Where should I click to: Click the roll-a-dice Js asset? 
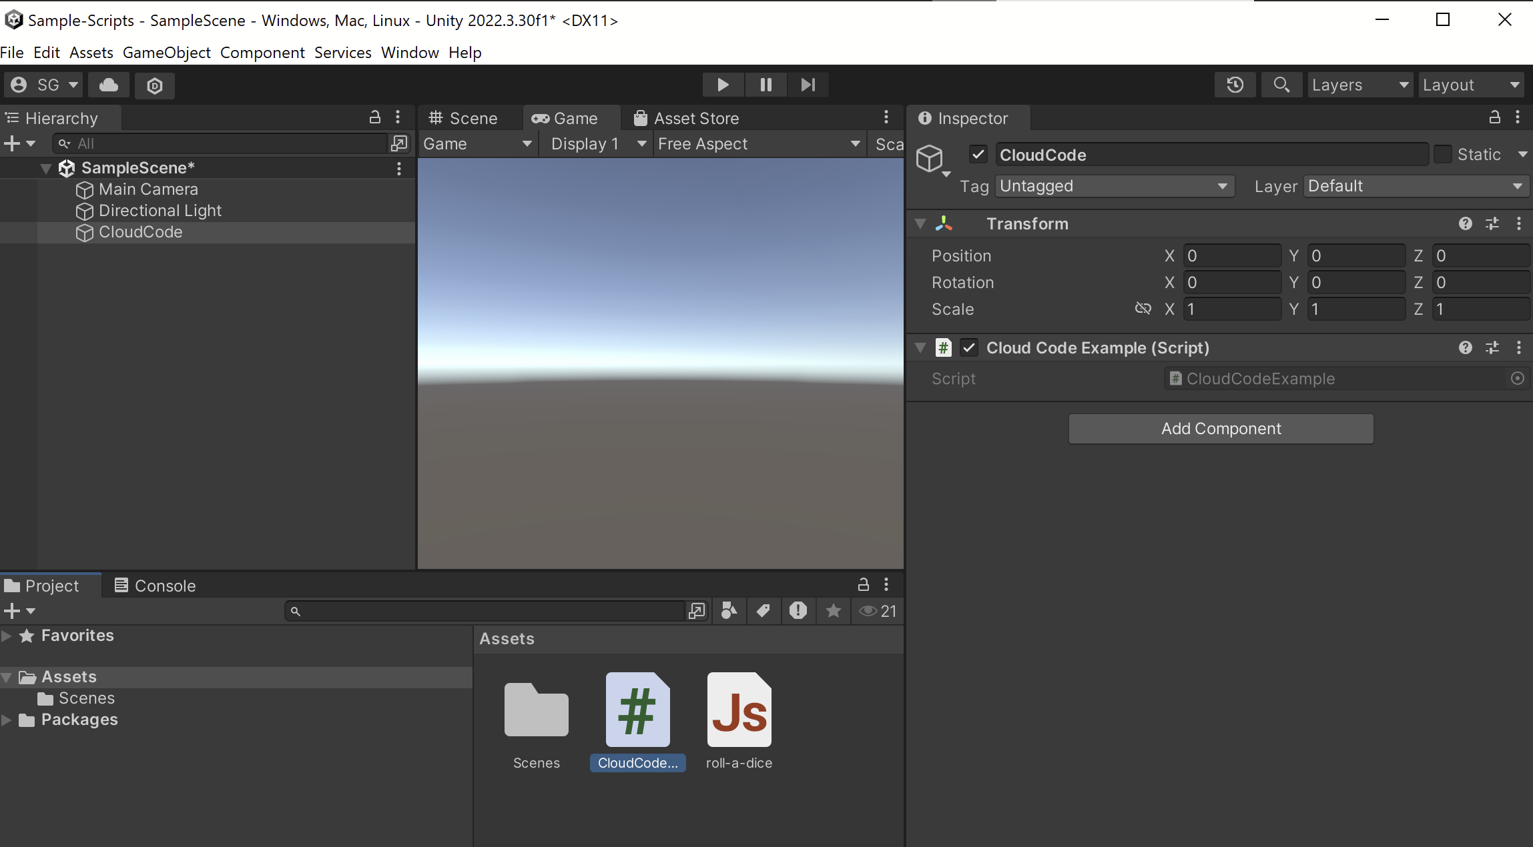[x=739, y=710]
